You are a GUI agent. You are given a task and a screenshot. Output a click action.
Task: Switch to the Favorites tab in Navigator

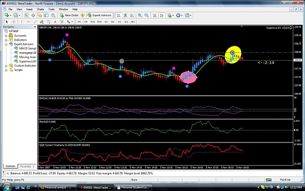coord(25,167)
